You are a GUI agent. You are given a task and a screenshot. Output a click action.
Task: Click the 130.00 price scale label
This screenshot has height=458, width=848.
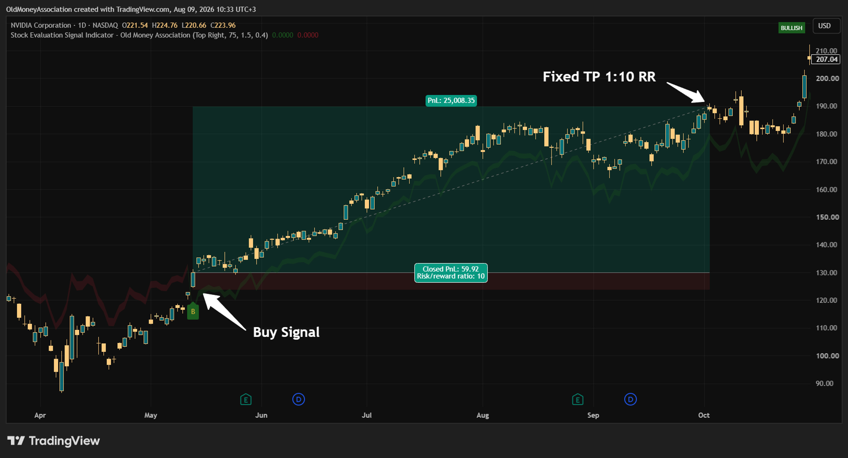[x=826, y=273]
